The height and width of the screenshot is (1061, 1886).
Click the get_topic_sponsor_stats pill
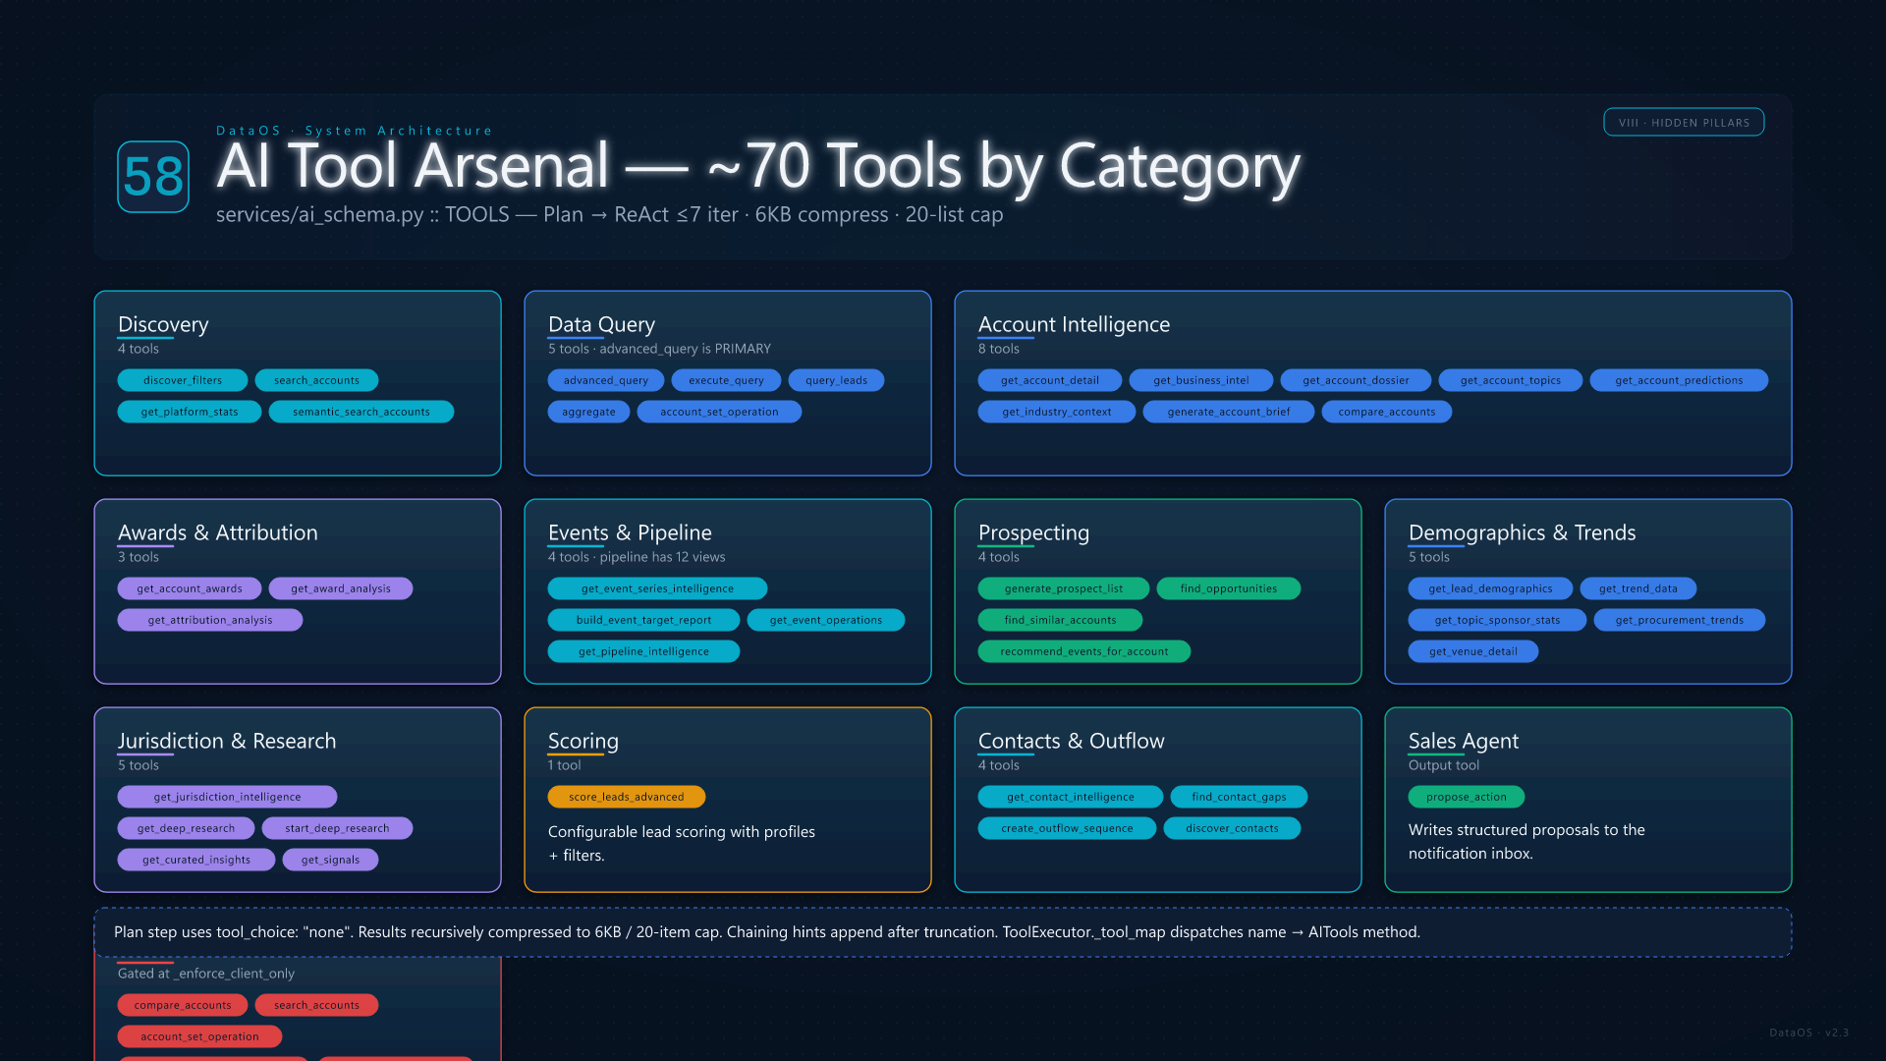pyautogui.click(x=1497, y=620)
